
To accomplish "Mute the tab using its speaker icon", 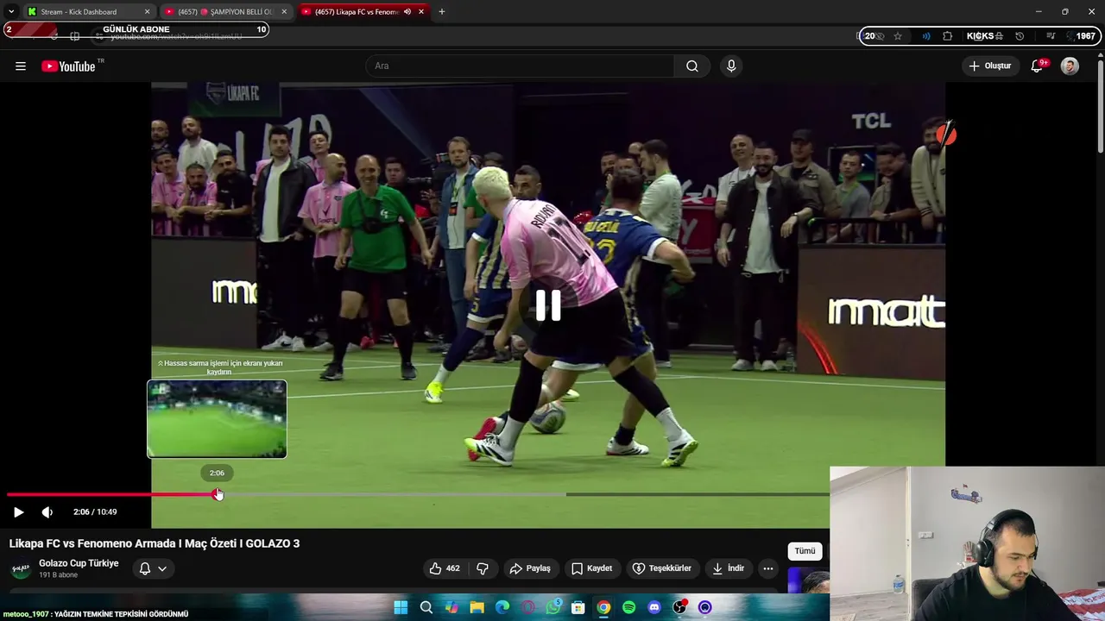I will click(x=407, y=12).
